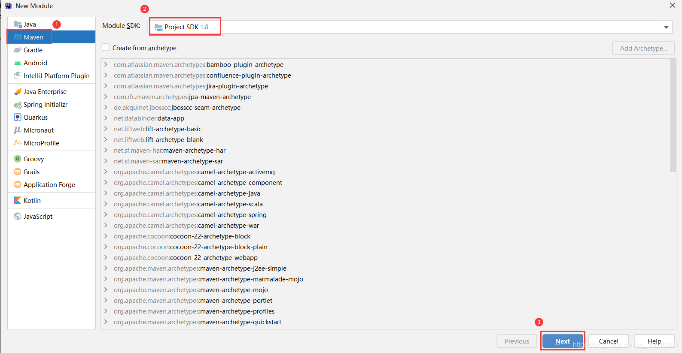Select the camel-archetype-activemq row

(385, 172)
